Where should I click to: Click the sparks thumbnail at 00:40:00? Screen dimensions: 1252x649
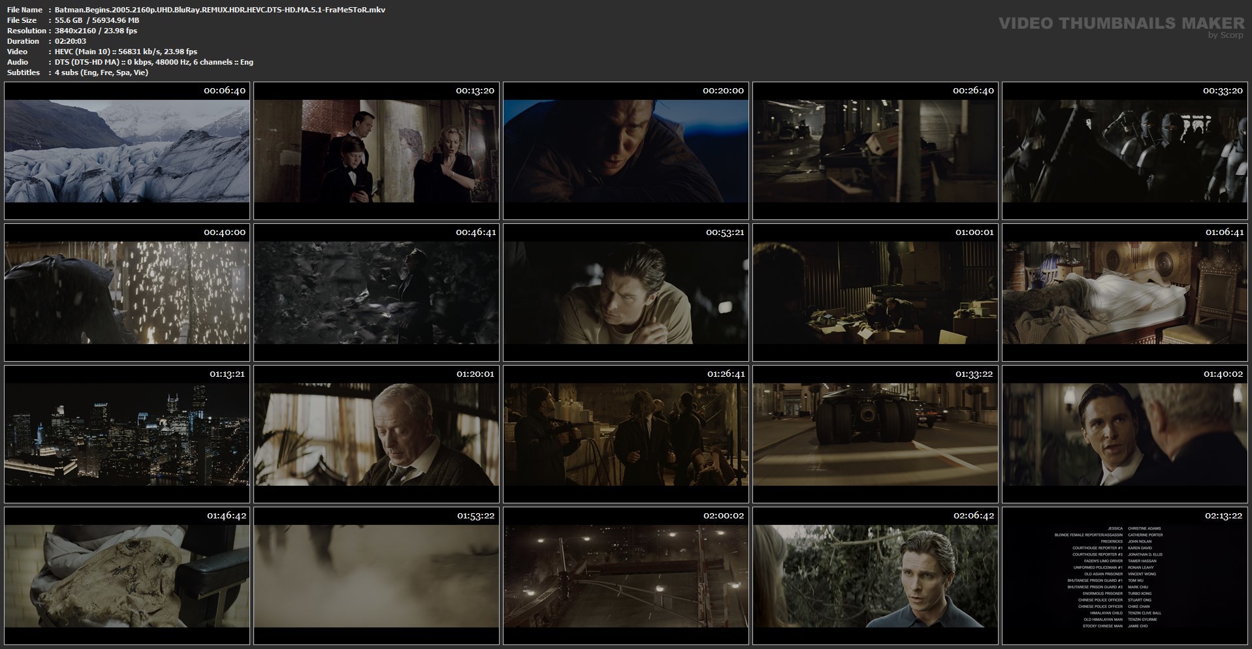point(127,293)
